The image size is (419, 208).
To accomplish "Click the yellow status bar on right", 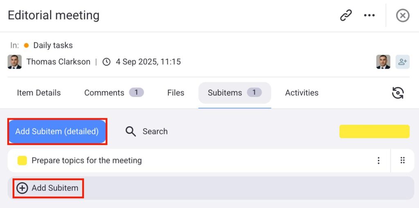I will (x=374, y=131).
